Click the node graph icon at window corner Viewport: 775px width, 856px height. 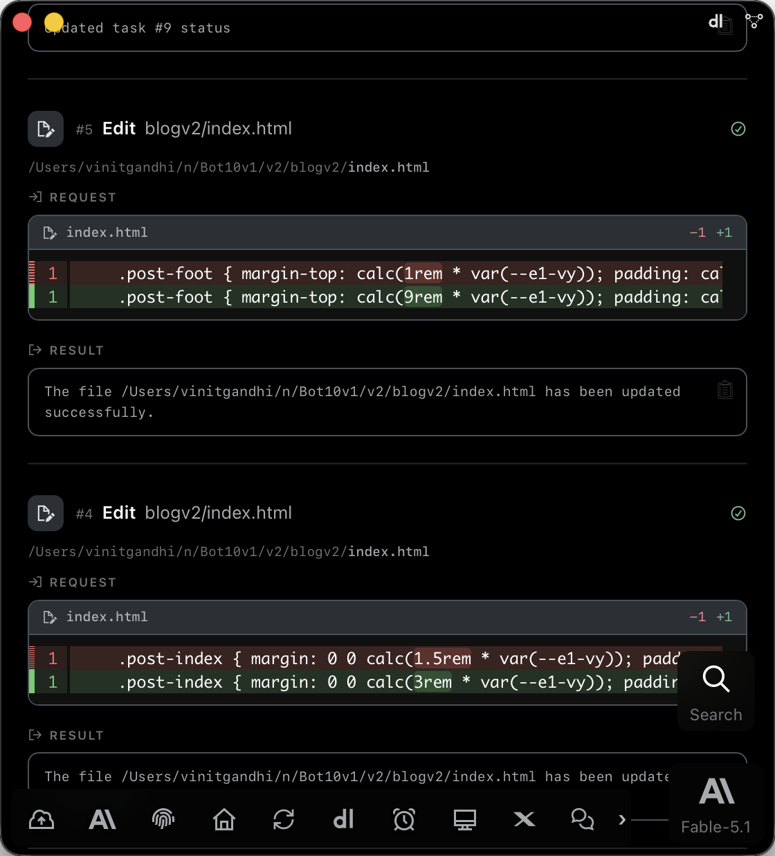(754, 21)
